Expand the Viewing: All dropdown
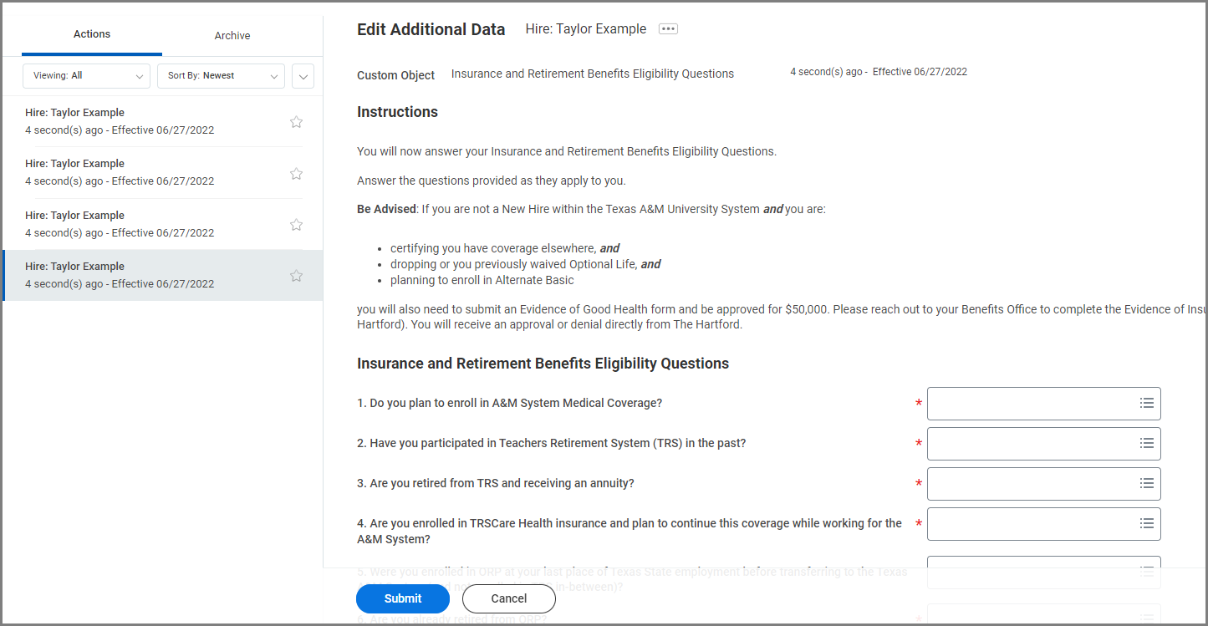Image resolution: width=1208 pixels, height=626 pixels. click(x=86, y=76)
